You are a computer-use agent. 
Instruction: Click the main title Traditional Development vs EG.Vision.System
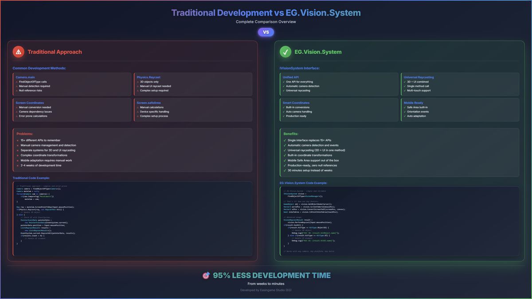266,13
